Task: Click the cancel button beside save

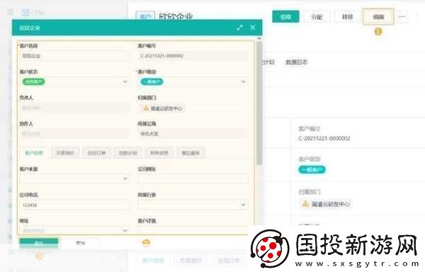Action: (81, 243)
